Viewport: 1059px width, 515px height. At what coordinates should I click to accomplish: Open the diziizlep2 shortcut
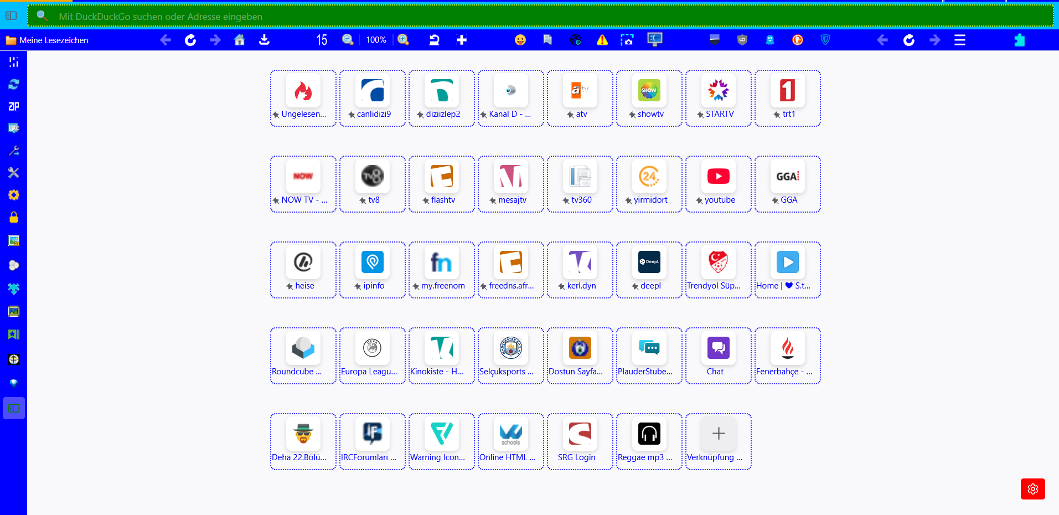(442, 98)
